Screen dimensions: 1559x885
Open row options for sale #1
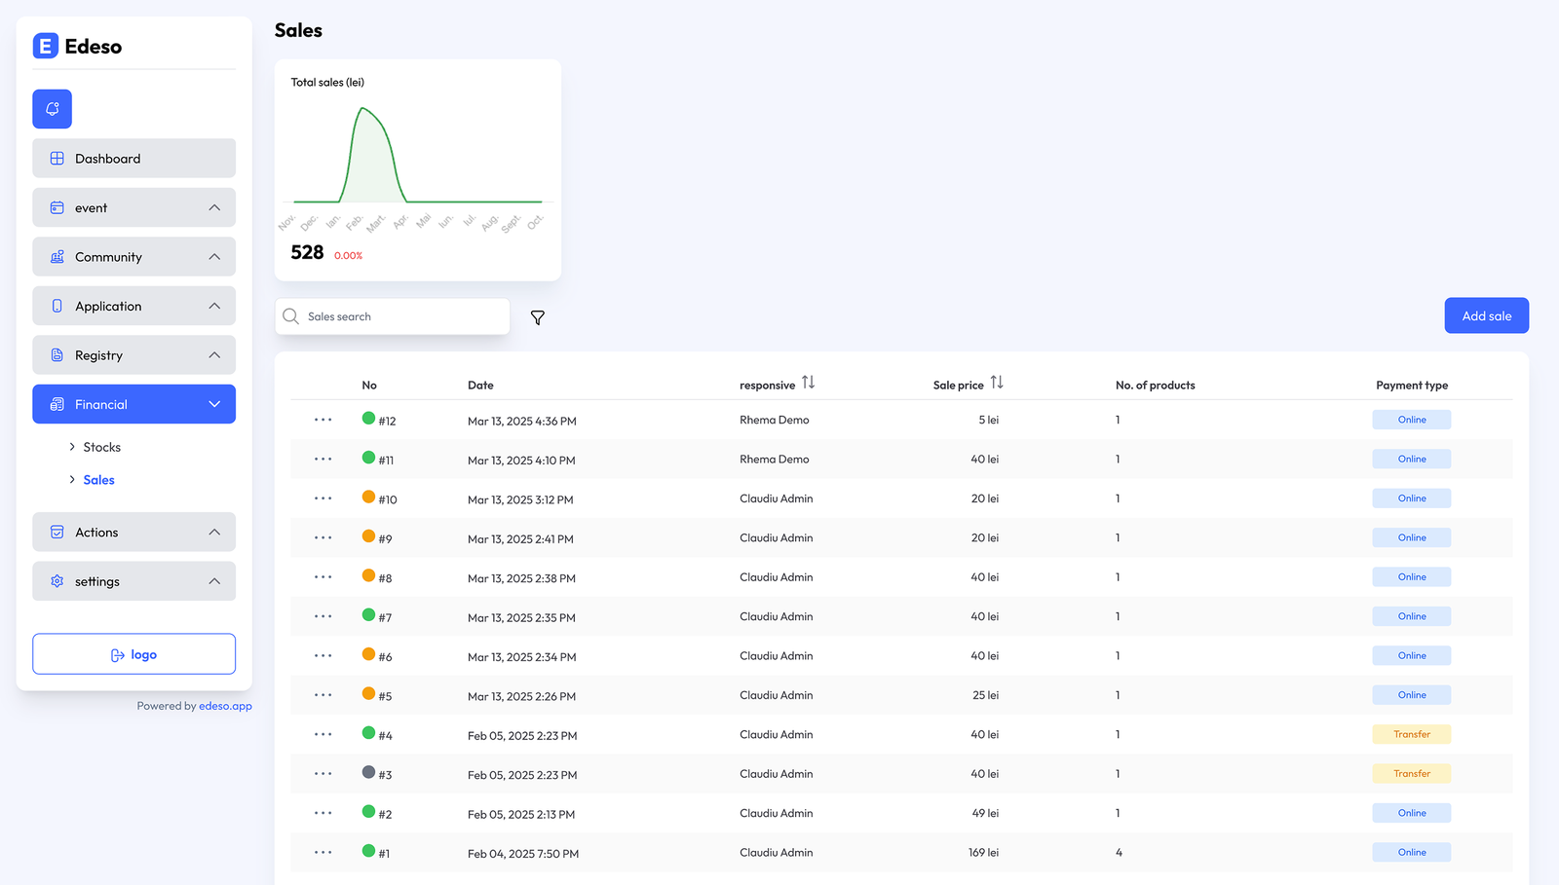[323, 852]
